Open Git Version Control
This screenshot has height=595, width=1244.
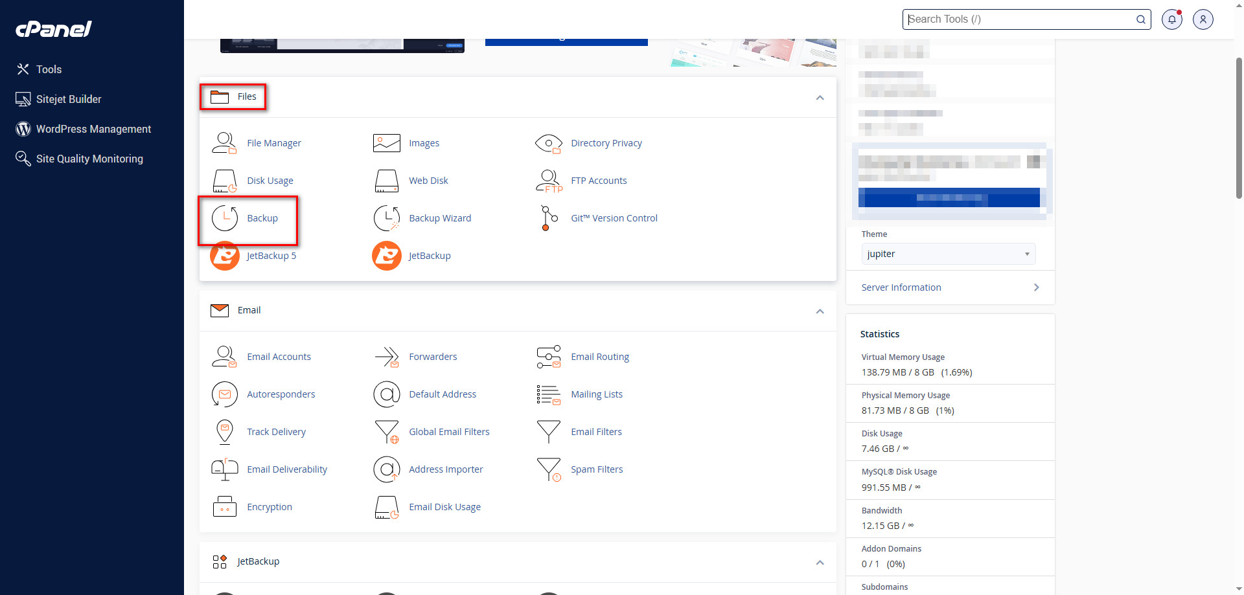[548, 218]
